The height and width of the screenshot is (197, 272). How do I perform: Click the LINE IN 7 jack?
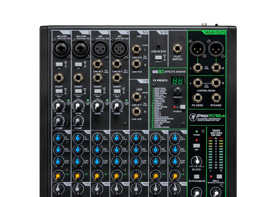click(137, 97)
